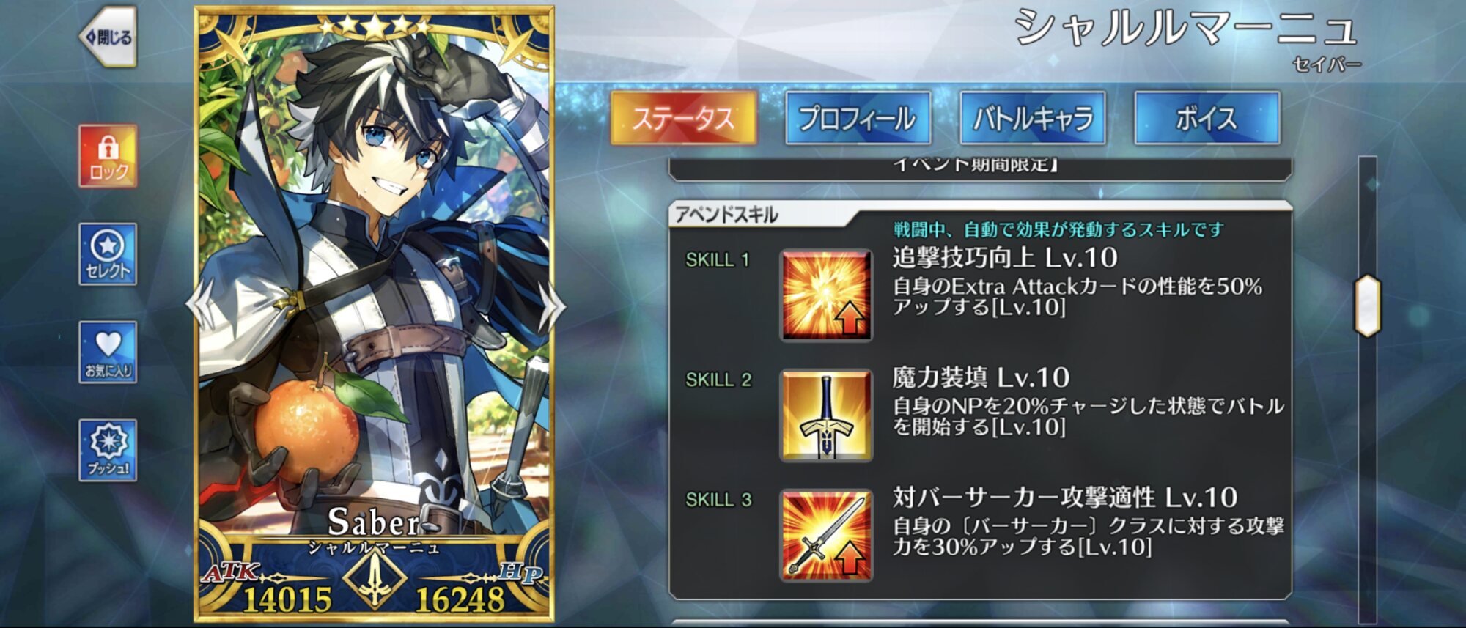Viewport: 1466px width, 628px height.
Task: Toggle the お気に入り heart favorite button
Action: pyautogui.click(x=108, y=352)
